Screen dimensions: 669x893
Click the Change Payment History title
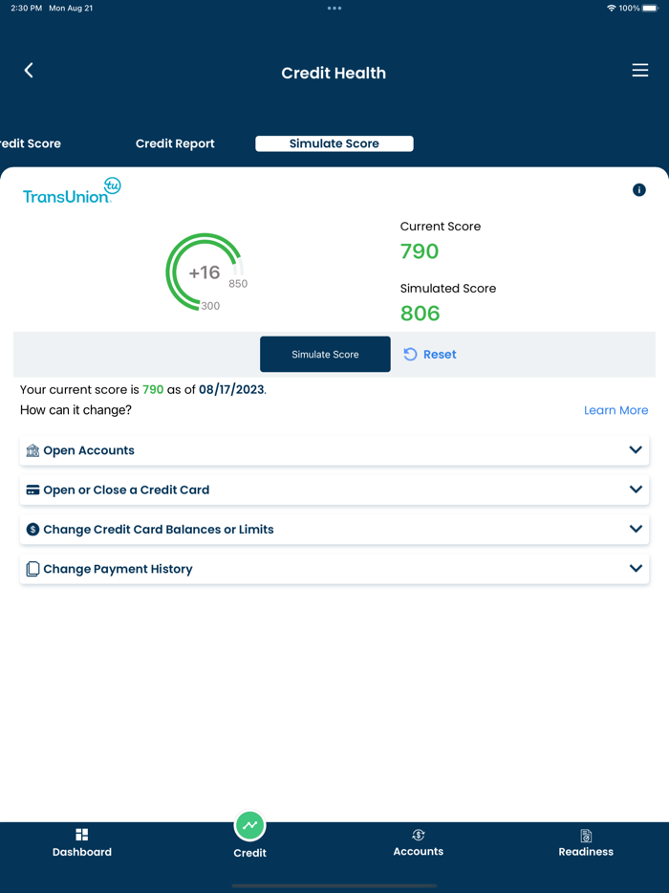118,569
